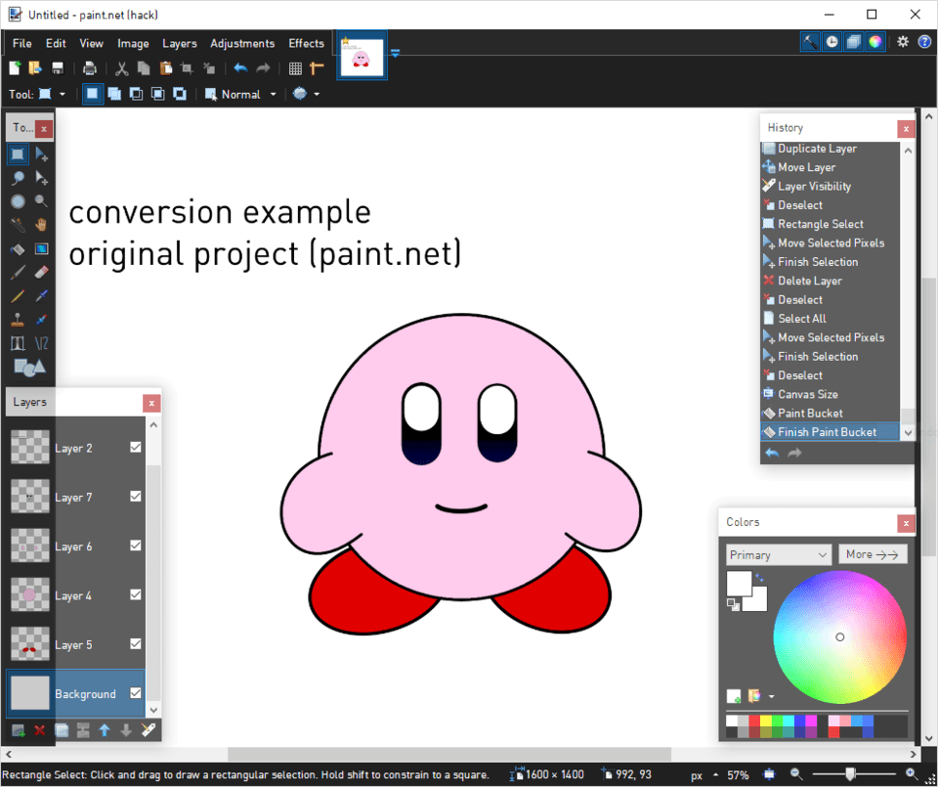
Task: Hide Layer 2 via its checkbox
Action: (136, 447)
